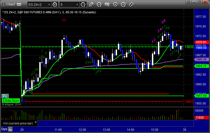The image size is (210, 133).
Task: Click the 29 date label on time axis
Action: [x=22, y=130]
